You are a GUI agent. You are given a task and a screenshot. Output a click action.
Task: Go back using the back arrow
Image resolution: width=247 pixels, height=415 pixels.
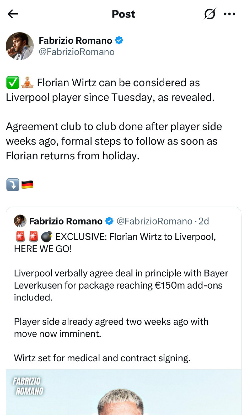(x=13, y=14)
